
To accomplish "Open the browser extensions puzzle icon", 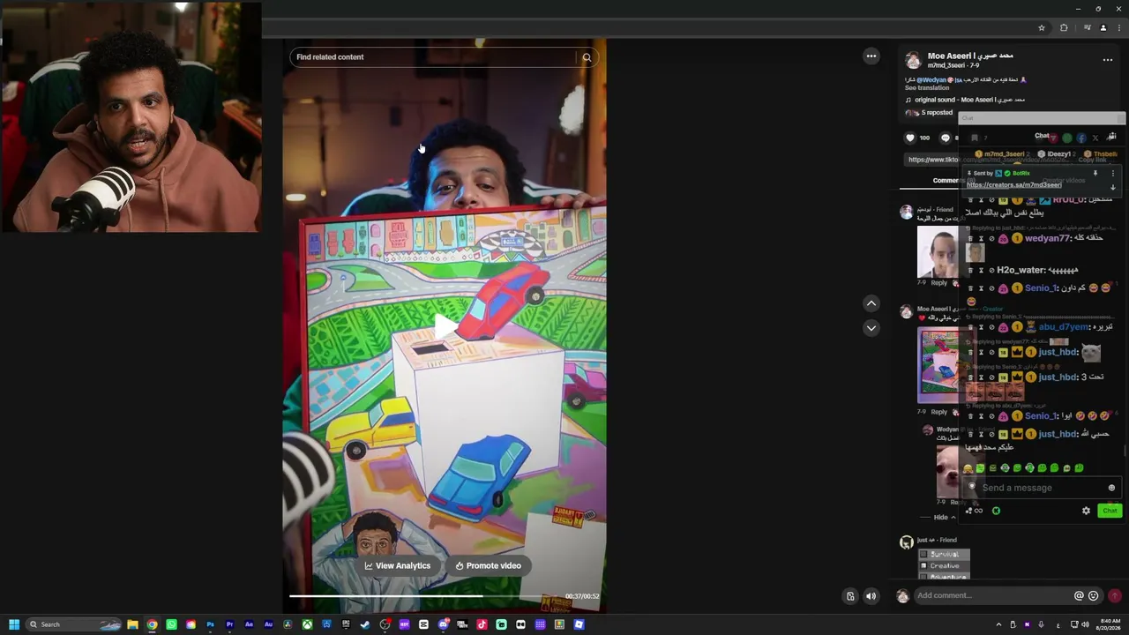I will [1064, 28].
